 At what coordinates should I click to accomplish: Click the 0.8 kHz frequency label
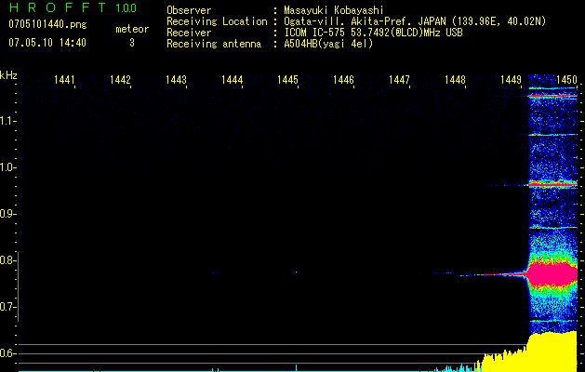point(7,260)
